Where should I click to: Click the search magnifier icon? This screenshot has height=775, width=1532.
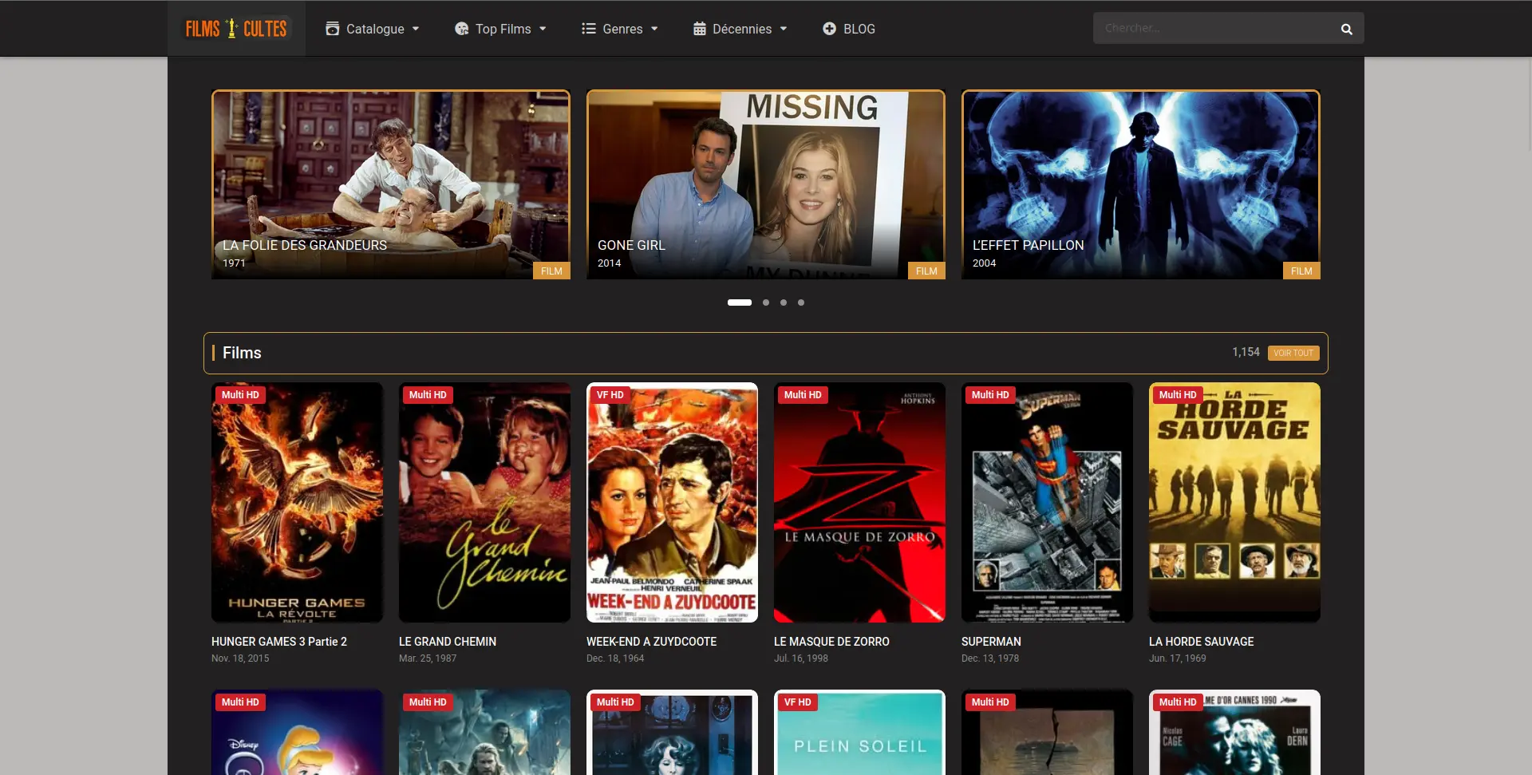1347,29
